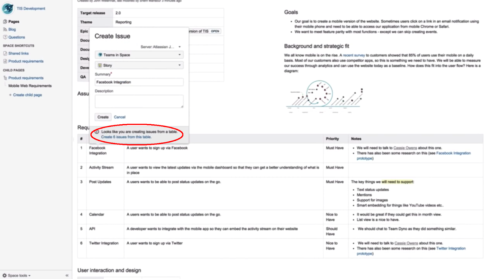496x279 pixels.
Task: Open Pages in the sidebar
Action: [x=14, y=22]
